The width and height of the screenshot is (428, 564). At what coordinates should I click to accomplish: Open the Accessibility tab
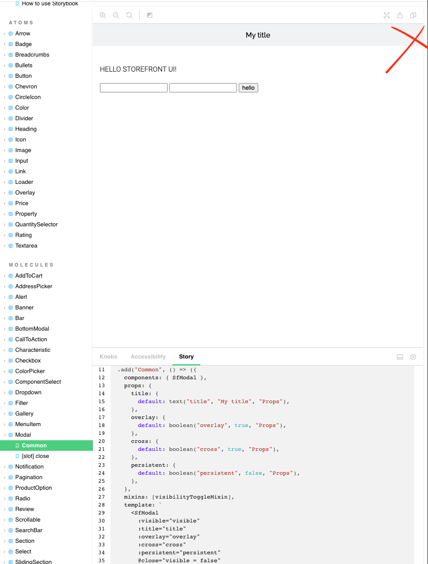(148, 357)
